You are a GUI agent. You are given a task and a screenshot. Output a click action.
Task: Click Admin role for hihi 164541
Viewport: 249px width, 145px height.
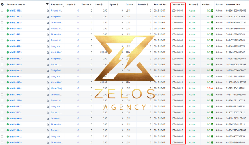219,125
